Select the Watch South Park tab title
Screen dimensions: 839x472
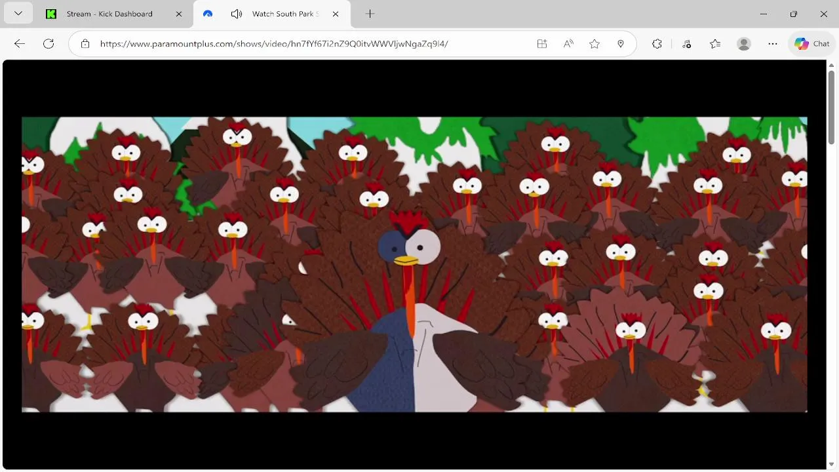point(285,14)
